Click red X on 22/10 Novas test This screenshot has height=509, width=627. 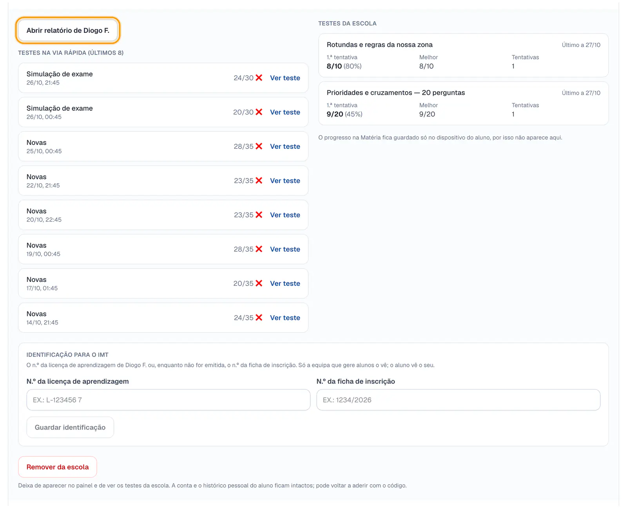[259, 180]
